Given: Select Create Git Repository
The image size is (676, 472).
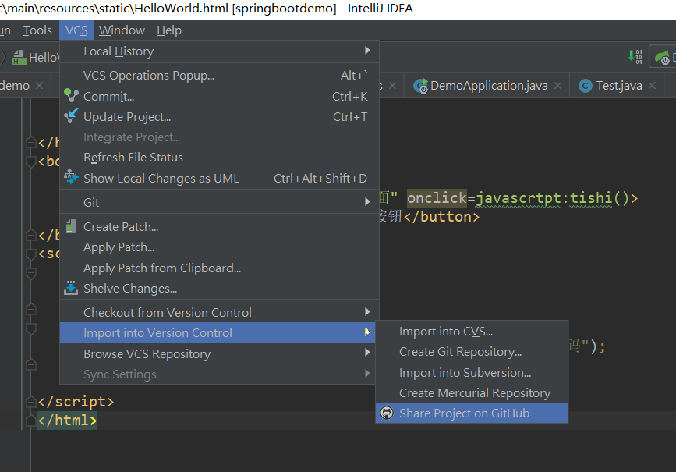Looking at the screenshot, I should coord(472,352).
